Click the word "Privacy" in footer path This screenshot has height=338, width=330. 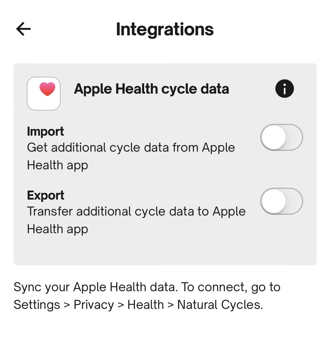pos(94,305)
